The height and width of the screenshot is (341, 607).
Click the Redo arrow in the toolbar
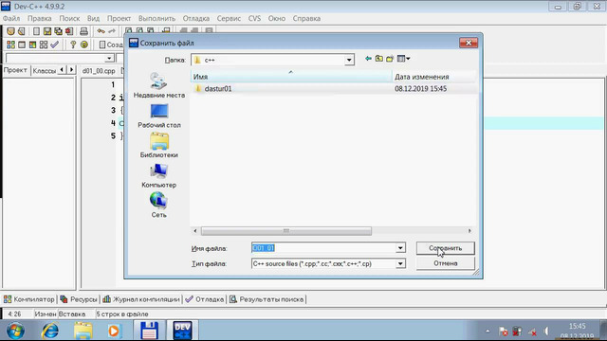pos(112,31)
